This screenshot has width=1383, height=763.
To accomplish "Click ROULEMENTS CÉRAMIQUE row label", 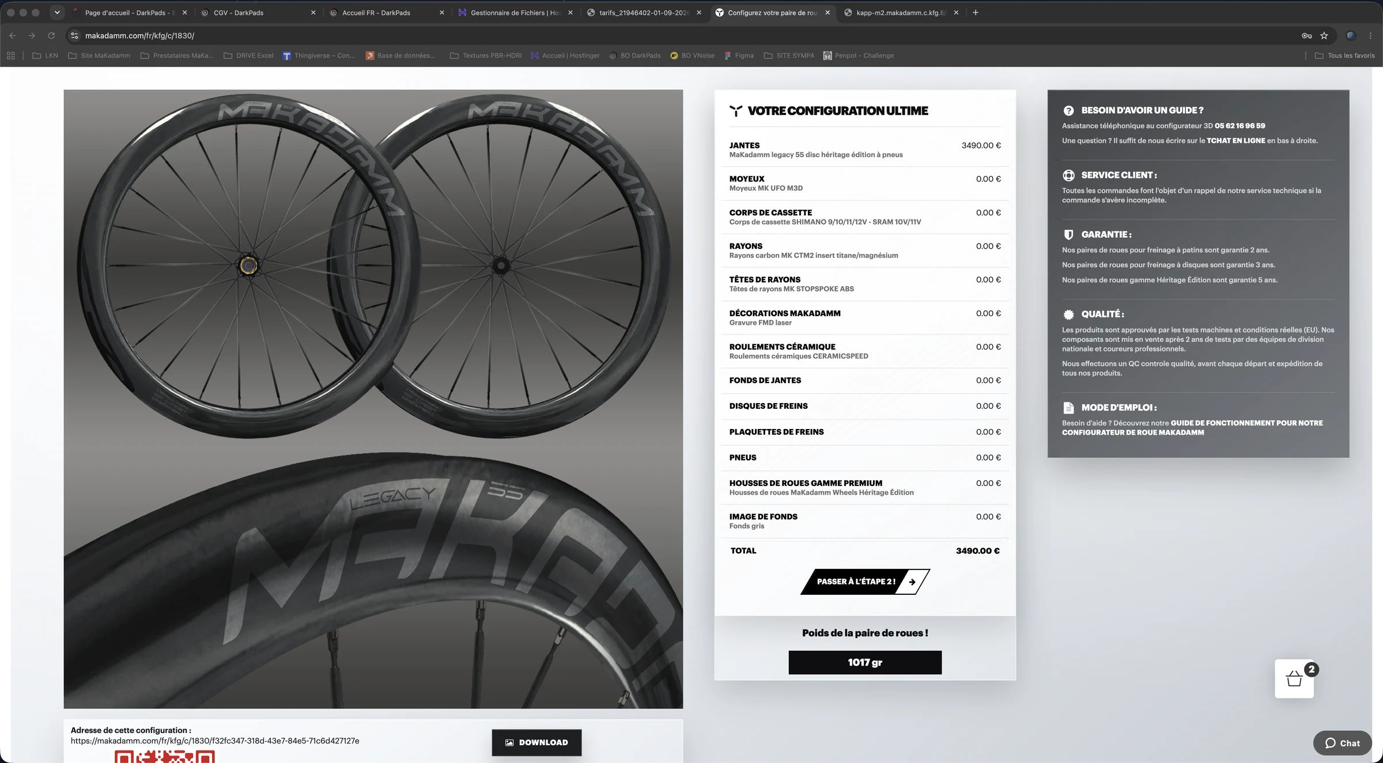I will tap(782, 347).
